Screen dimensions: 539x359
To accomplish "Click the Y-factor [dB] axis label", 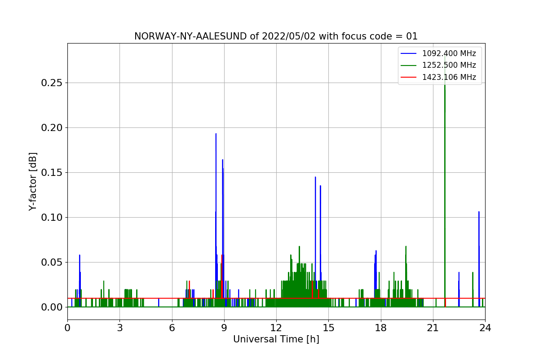I will coord(33,181).
